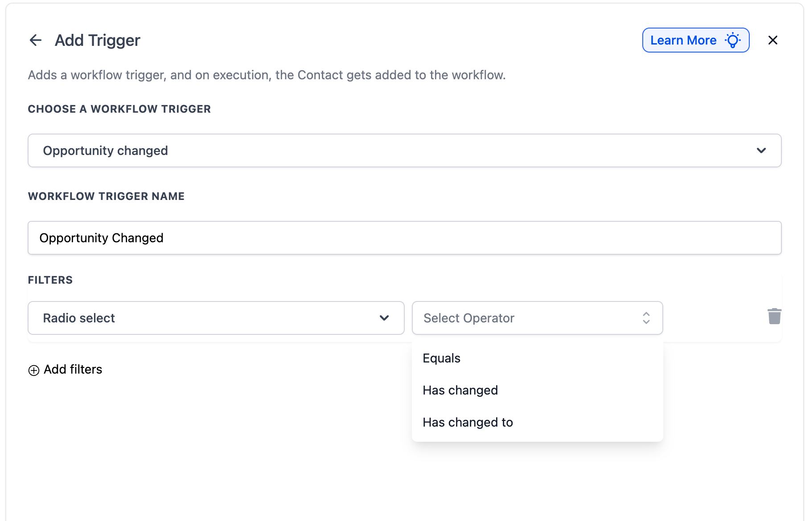Focus the Opportunity Changed name field
Screen dimensions: 805x521
[404, 238]
